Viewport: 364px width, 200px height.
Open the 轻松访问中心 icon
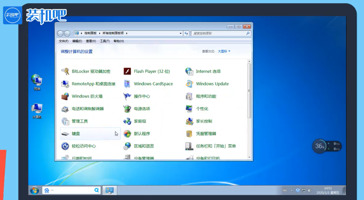[x=65, y=146]
